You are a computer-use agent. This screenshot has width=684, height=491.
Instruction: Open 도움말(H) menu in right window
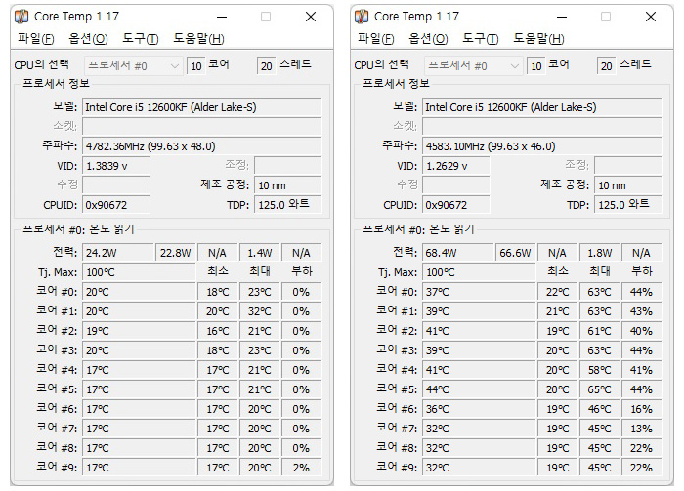[x=538, y=39]
